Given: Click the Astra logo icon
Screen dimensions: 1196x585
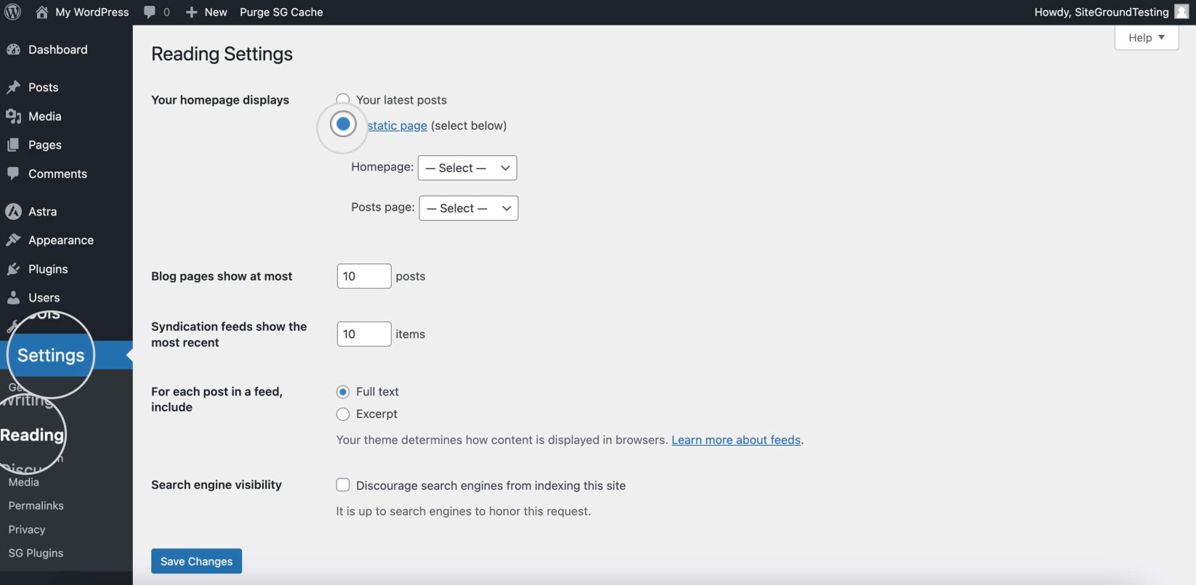Looking at the screenshot, I should point(13,211).
